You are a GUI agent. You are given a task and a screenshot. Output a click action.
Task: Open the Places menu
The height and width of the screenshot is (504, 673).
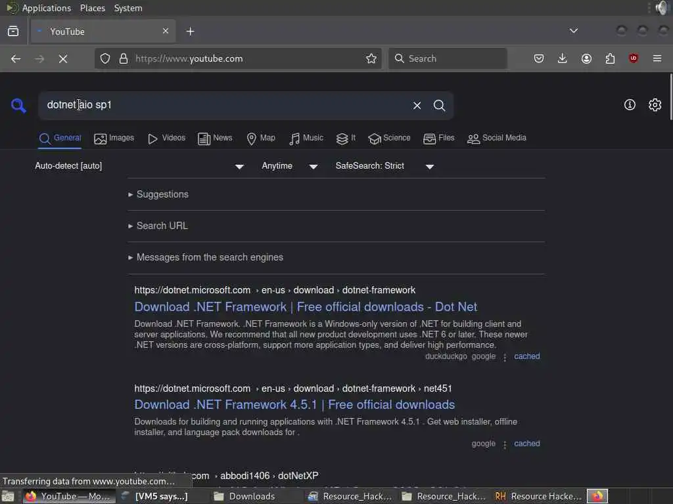coord(92,8)
